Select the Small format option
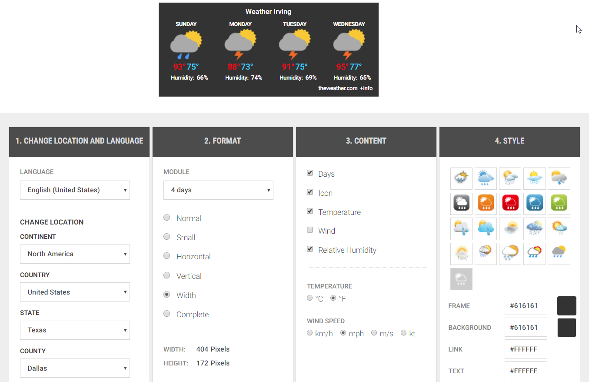 click(166, 237)
